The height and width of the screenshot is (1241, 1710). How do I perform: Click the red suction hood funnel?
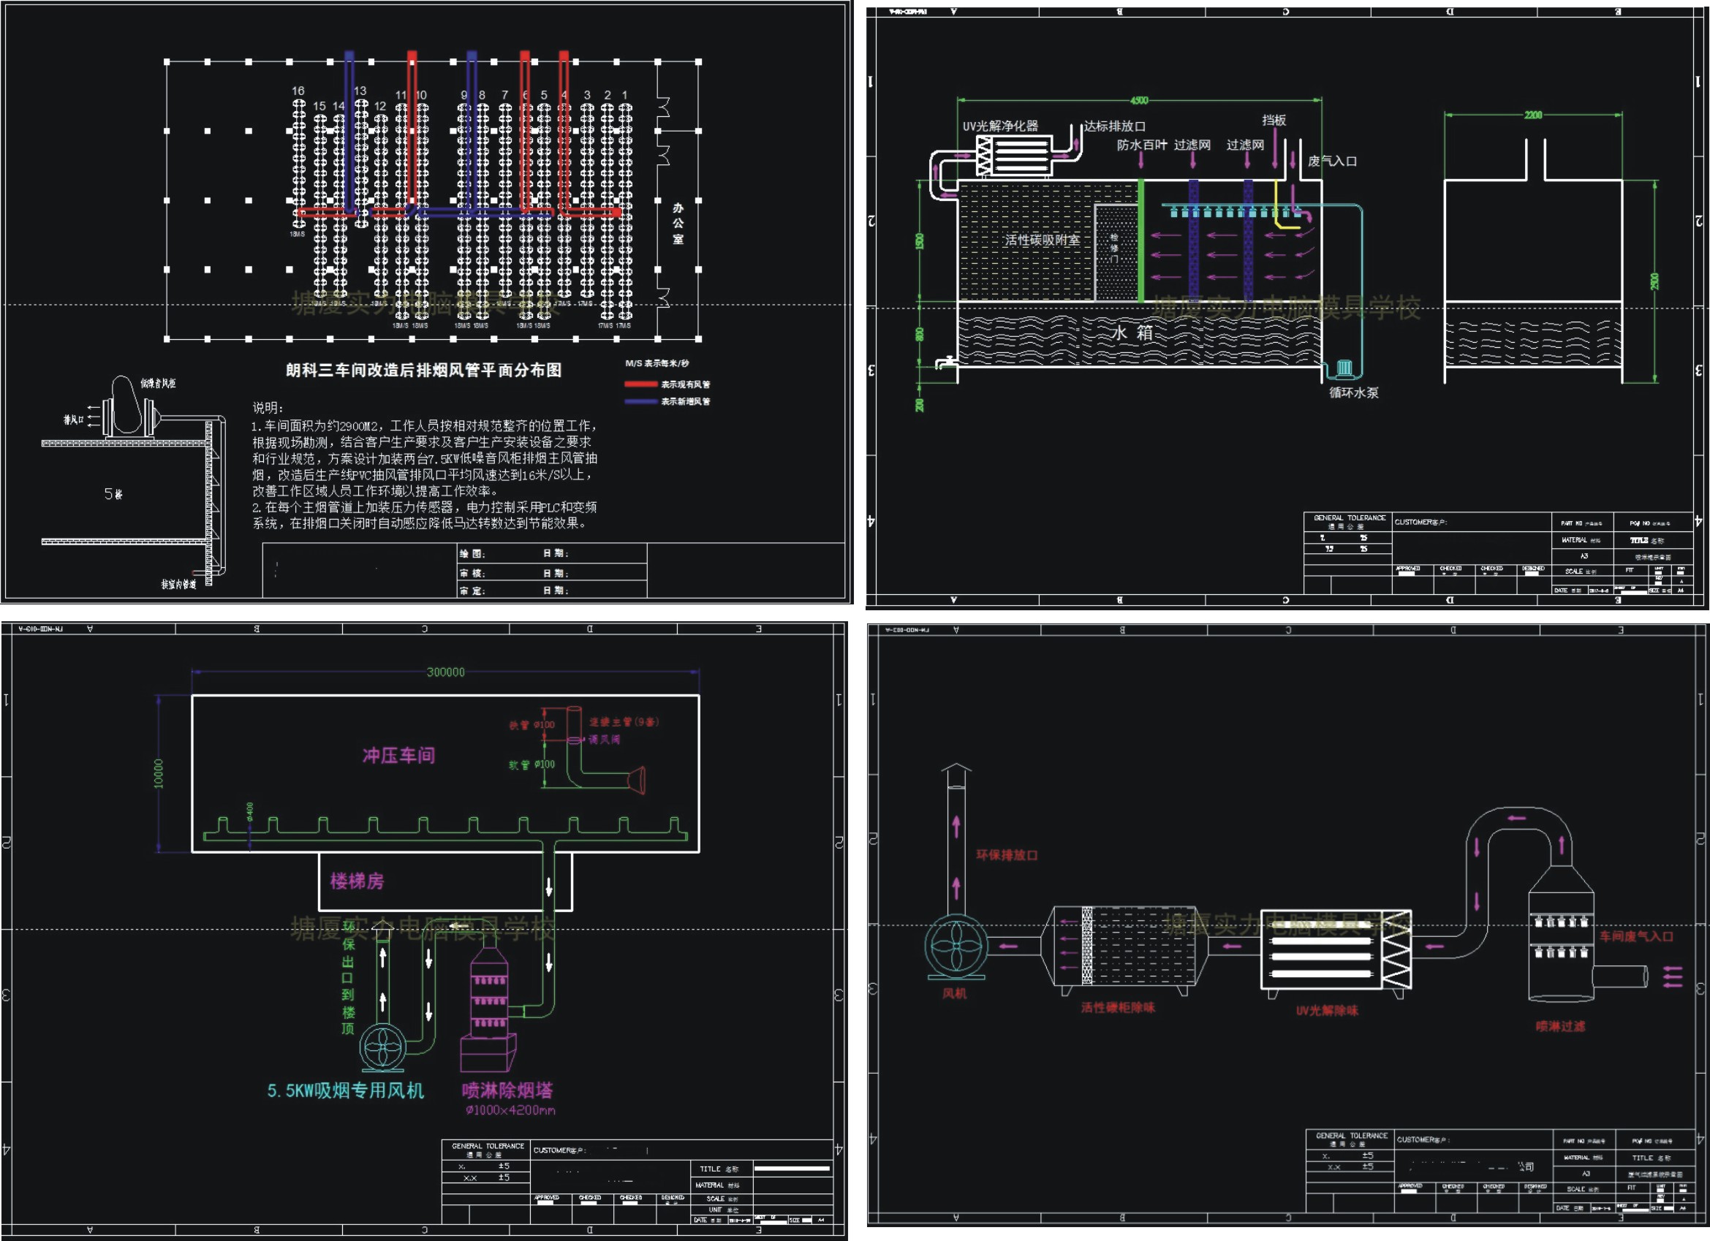[637, 781]
